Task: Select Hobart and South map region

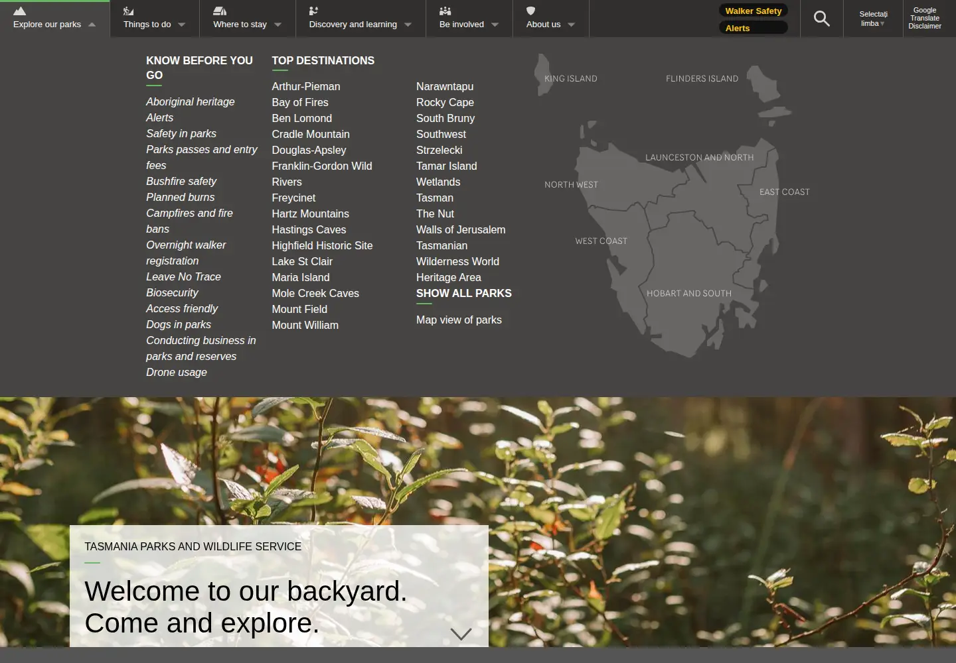Action: tap(689, 293)
